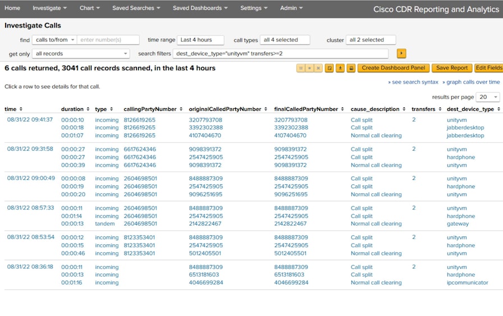Click the print results icon
The height and width of the screenshot is (316, 503).
(351, 68)
